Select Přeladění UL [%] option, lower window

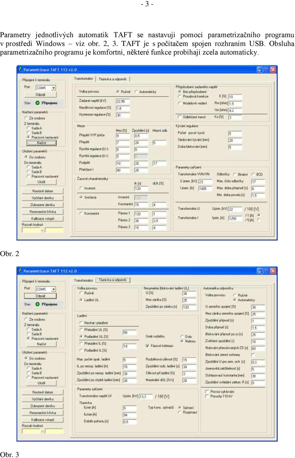tap(81, 330)
